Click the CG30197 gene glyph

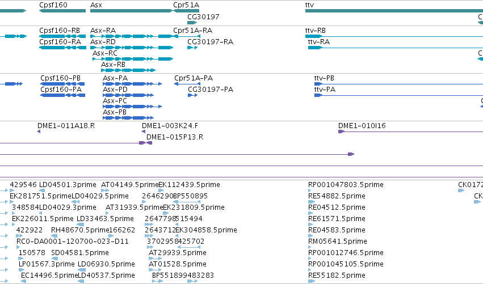[192, 23]
